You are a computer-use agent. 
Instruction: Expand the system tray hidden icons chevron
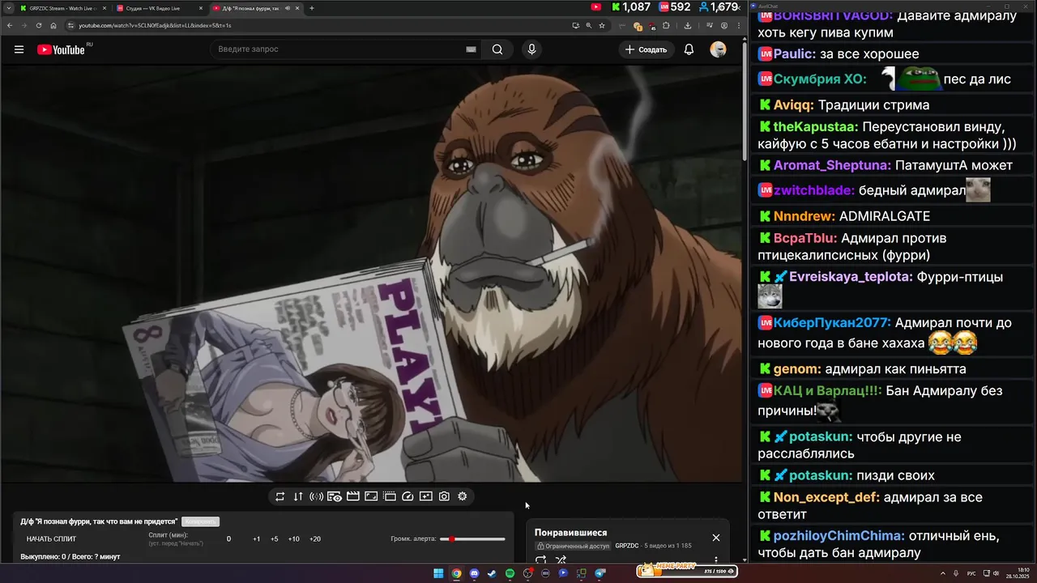click(942, 573)
